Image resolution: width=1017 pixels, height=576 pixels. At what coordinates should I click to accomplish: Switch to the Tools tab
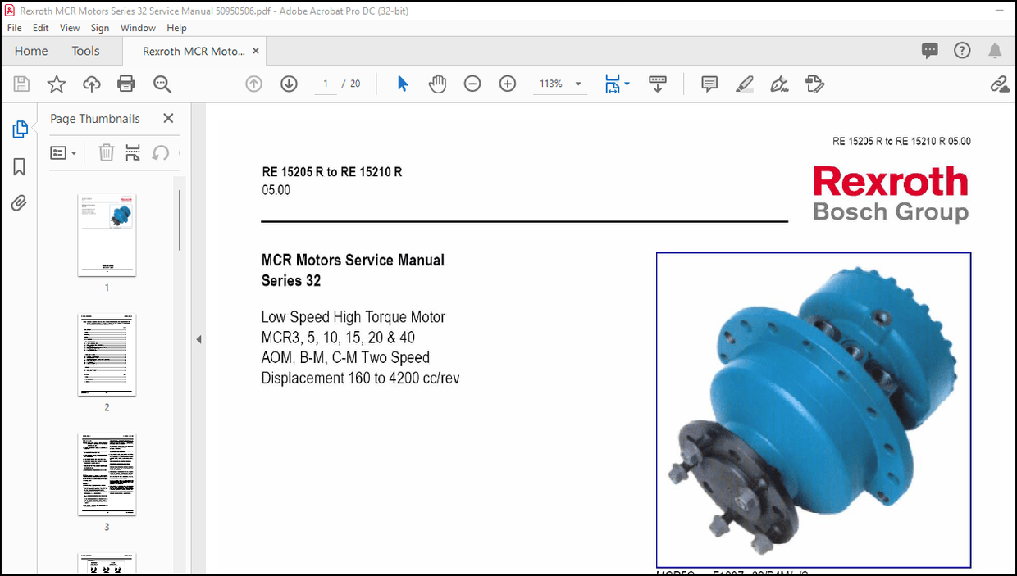click(85, 50)
